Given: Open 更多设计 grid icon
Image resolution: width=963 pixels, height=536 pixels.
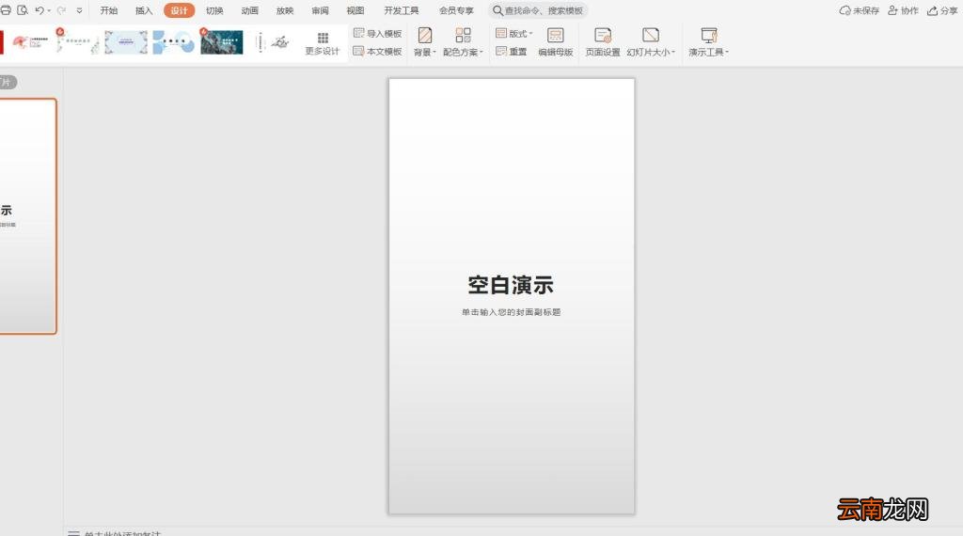Looking at the screenshot, I should click(x=323, y=38).
